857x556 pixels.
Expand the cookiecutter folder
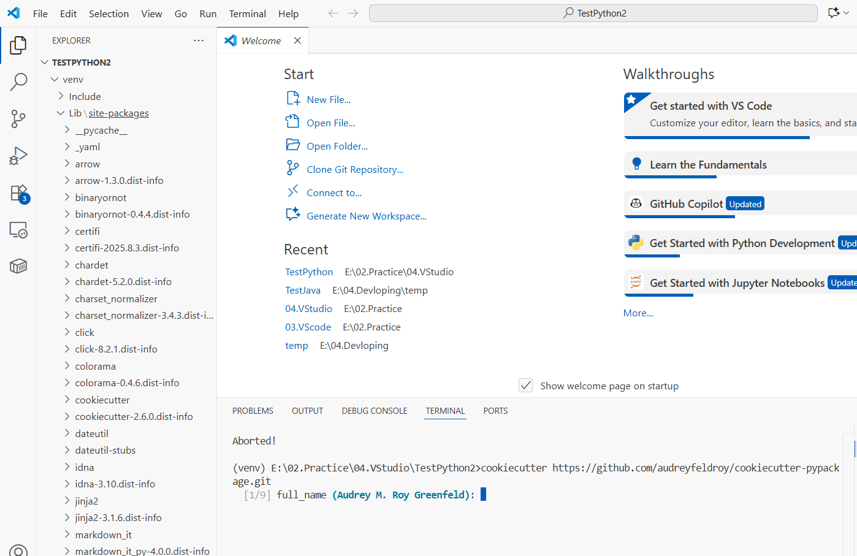67,400
